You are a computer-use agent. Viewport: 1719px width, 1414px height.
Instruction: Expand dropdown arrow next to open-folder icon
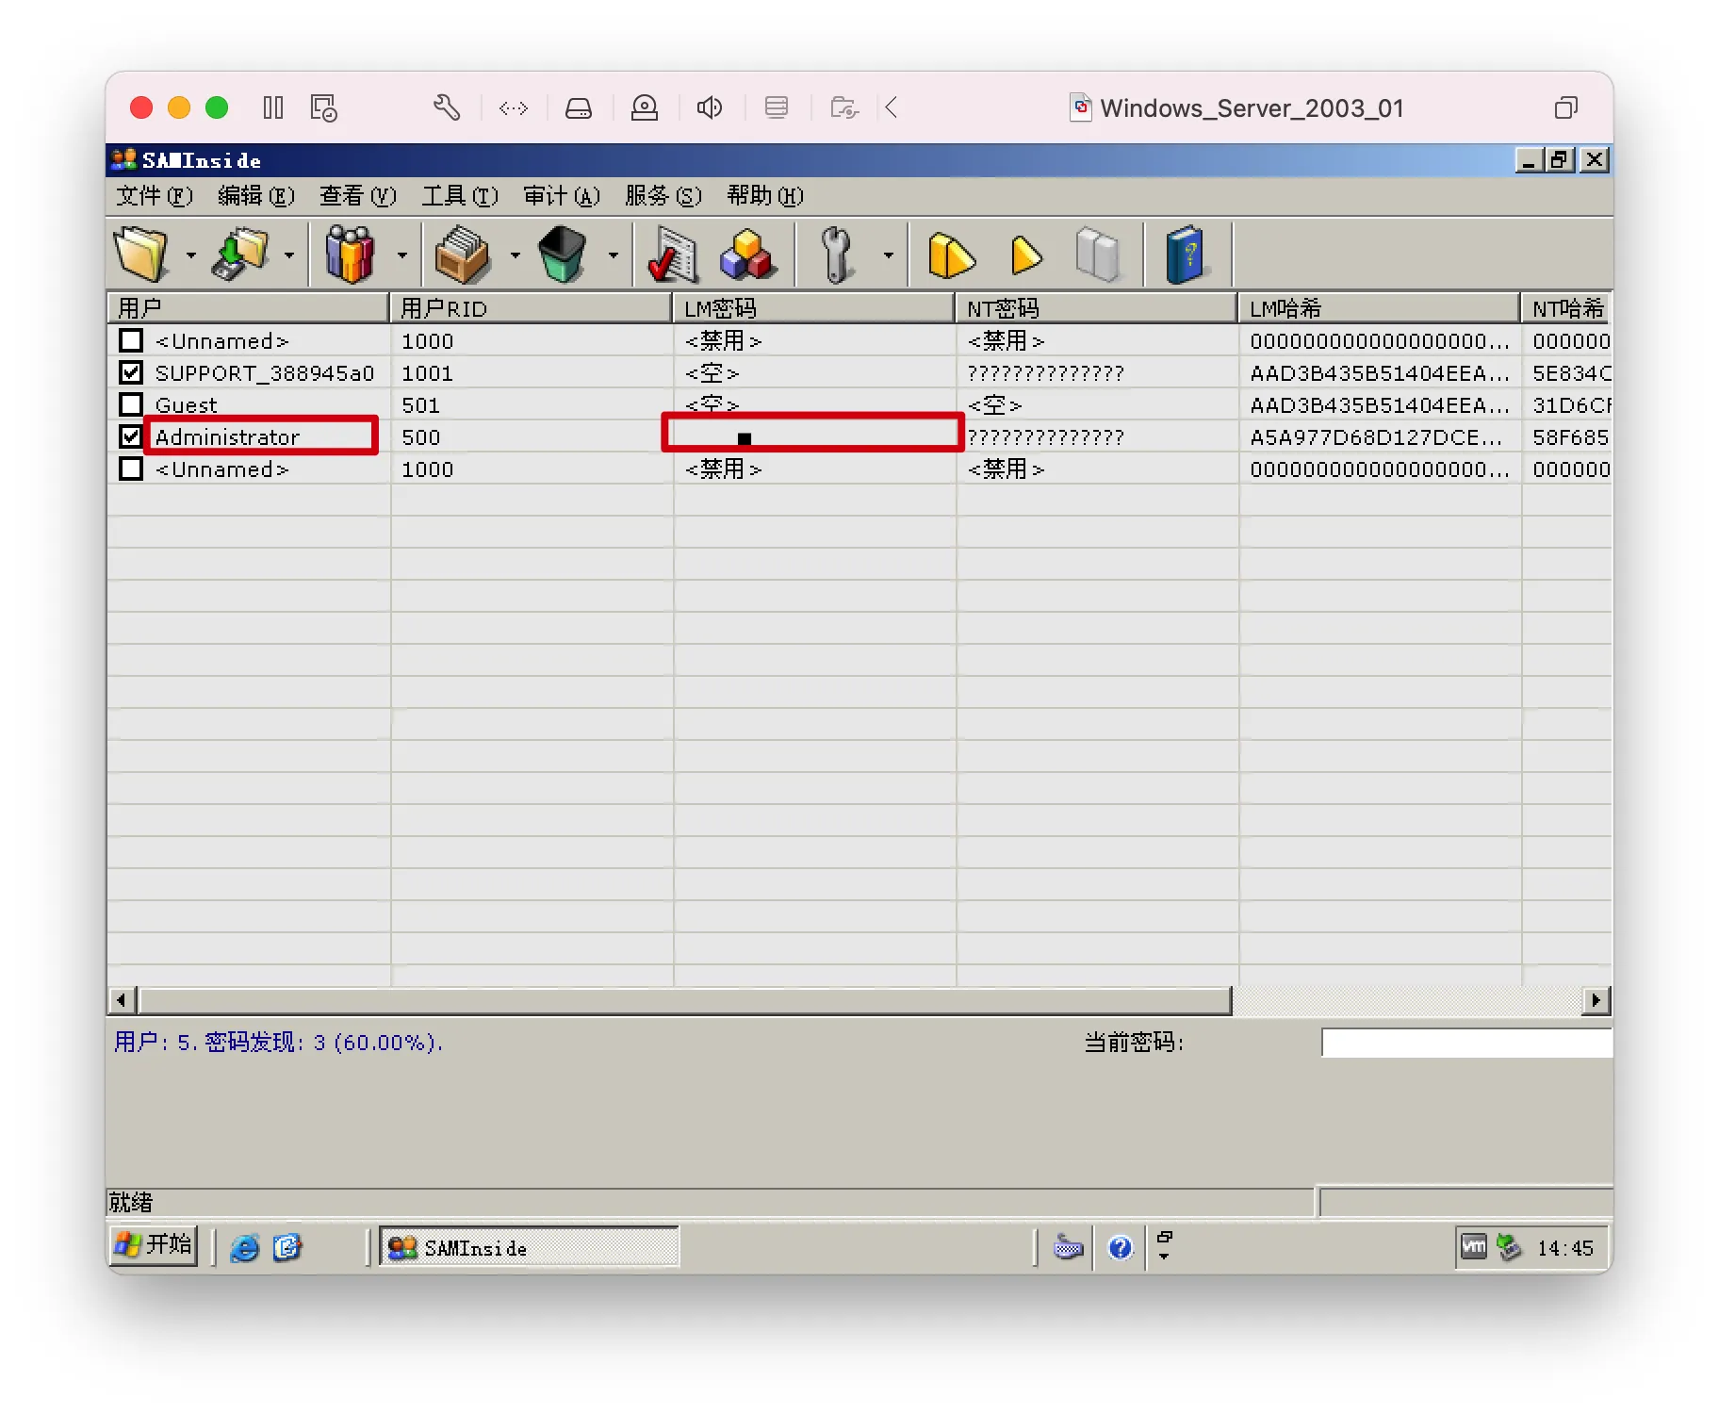point(191,255)
